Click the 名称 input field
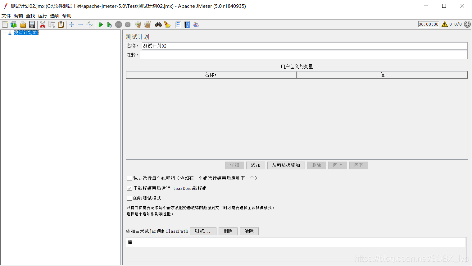The height and width of the screenshot is (266, 472). [305, 46]
